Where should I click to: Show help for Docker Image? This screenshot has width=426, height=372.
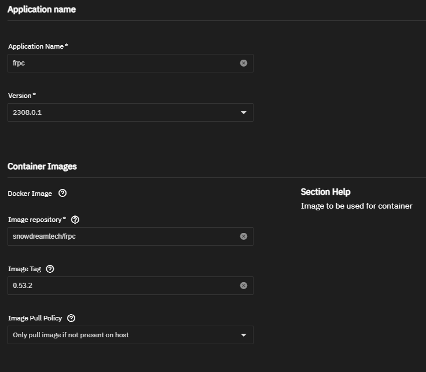(x=63, y=194)
